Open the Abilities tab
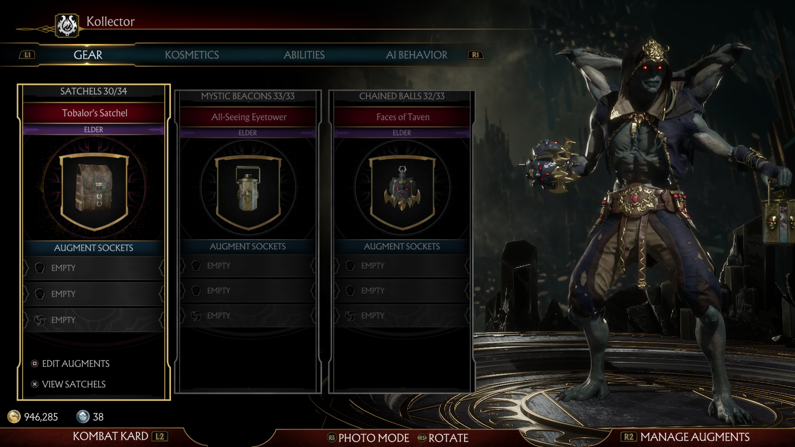 coord(304,55)
